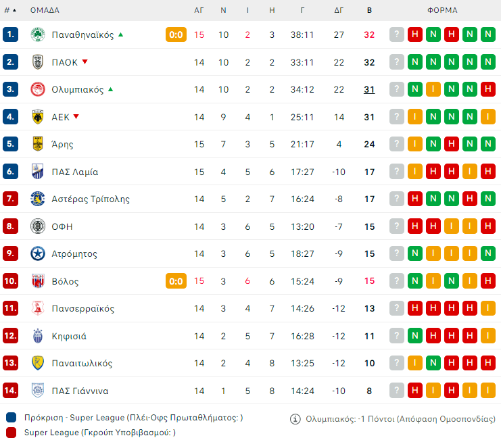
Task: Sort table by the # column arrow
Action: click(14, 11)
